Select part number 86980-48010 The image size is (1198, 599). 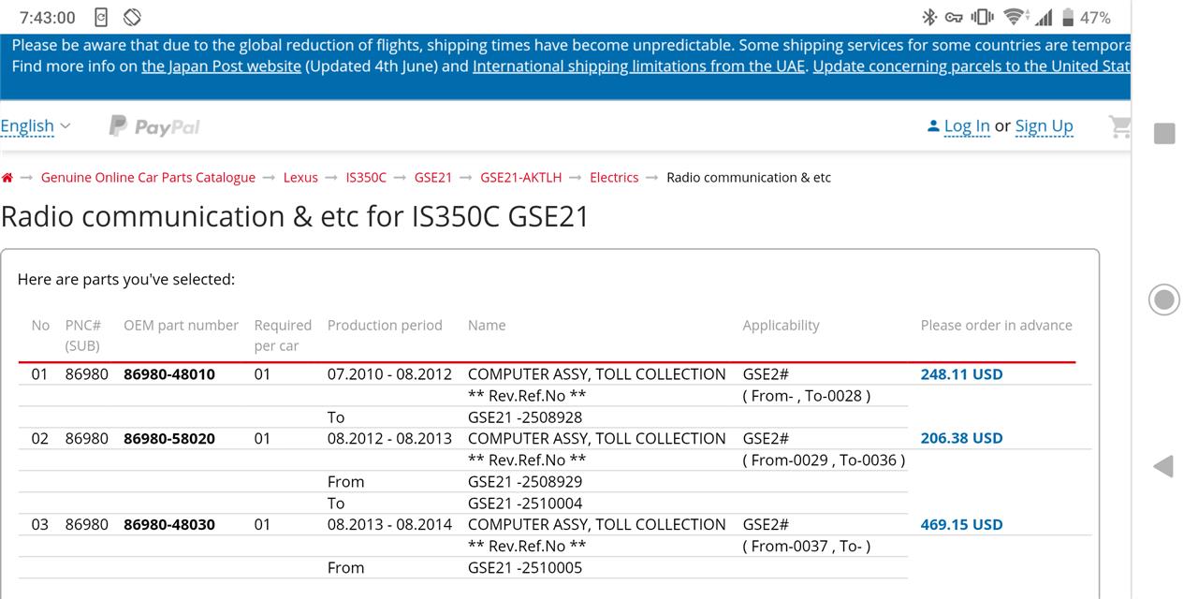(169, 374)
